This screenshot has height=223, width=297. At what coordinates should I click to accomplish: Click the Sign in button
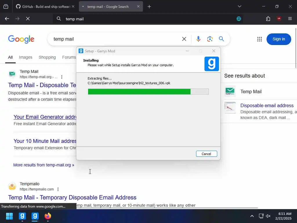279,39
